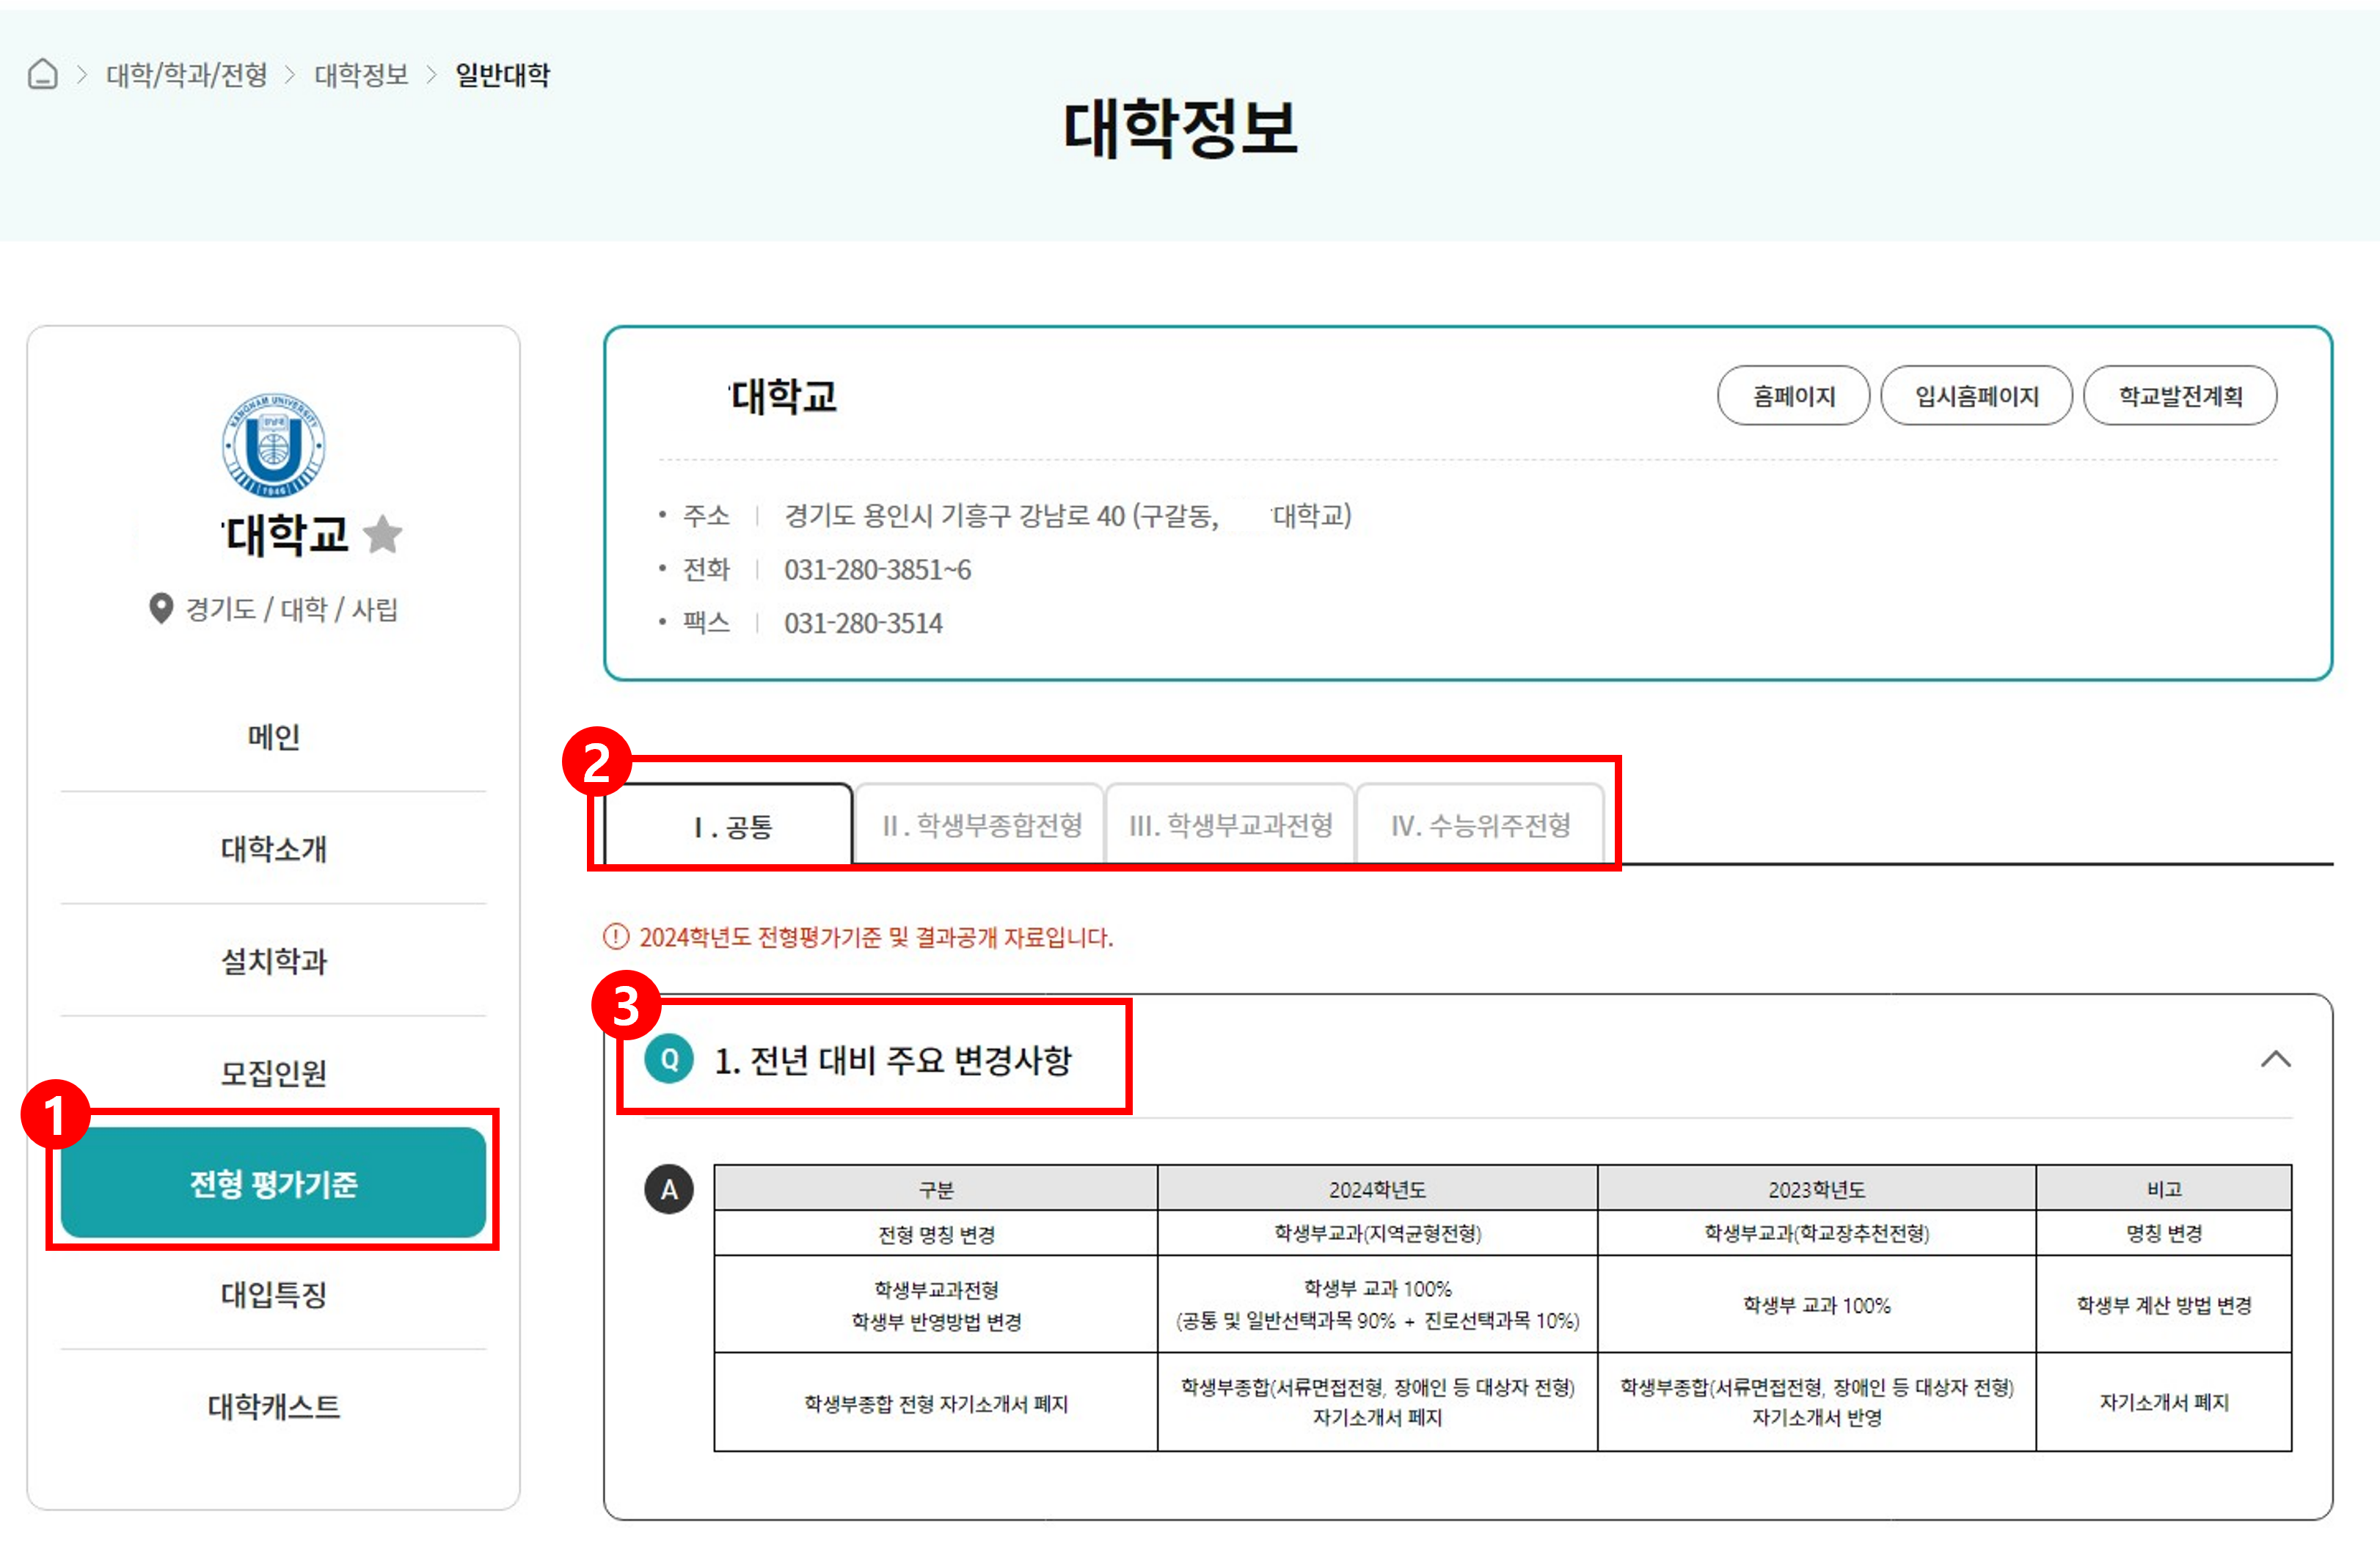Click the 학생부 계산 방법 변경 cell
The width and height of the screenshot is (2380, 1556).
coord(2164,1305)
